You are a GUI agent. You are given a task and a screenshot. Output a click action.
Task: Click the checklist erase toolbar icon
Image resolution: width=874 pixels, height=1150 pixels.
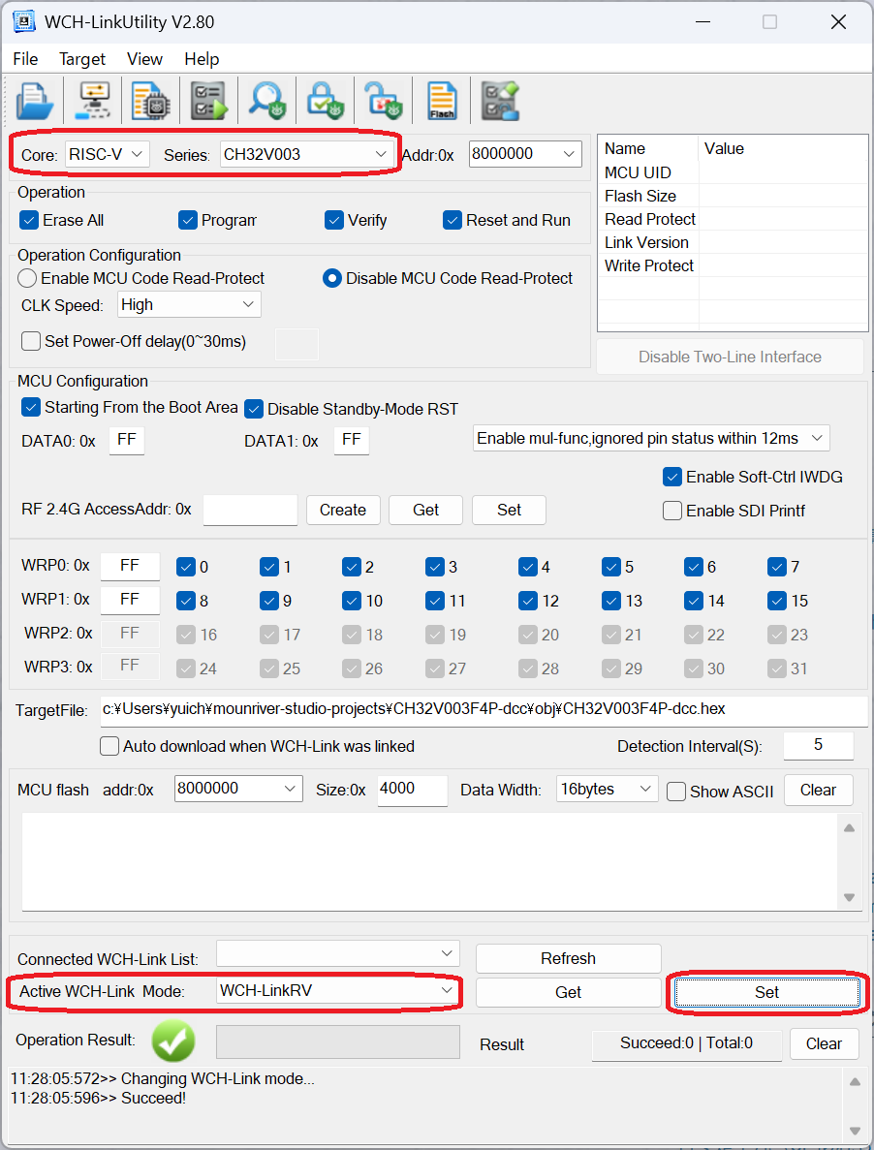pyautogui.click(x=500, y=101)
